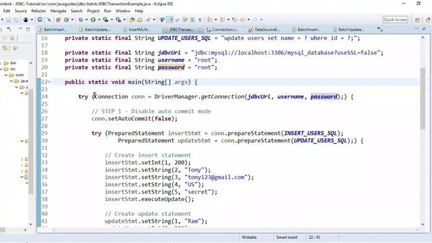Click the Save All toolbar icon
Viewport: 432px width, 243px height.
[x=16, y=20]
